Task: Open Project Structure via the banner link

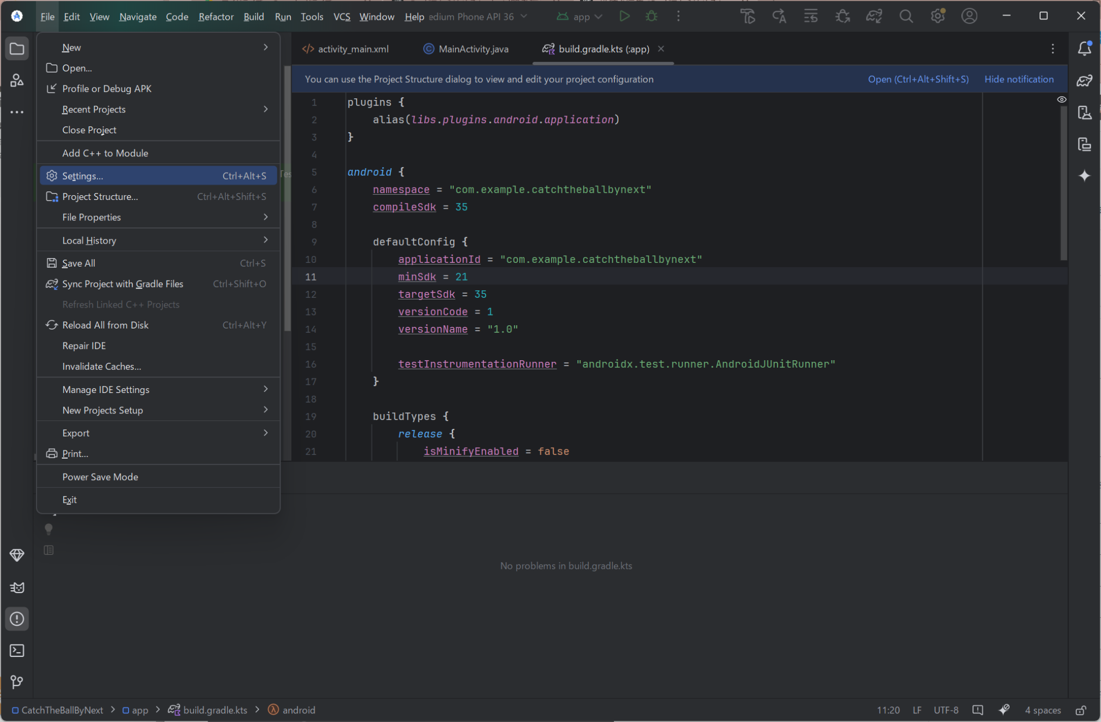Action: (x=918, y=79)
